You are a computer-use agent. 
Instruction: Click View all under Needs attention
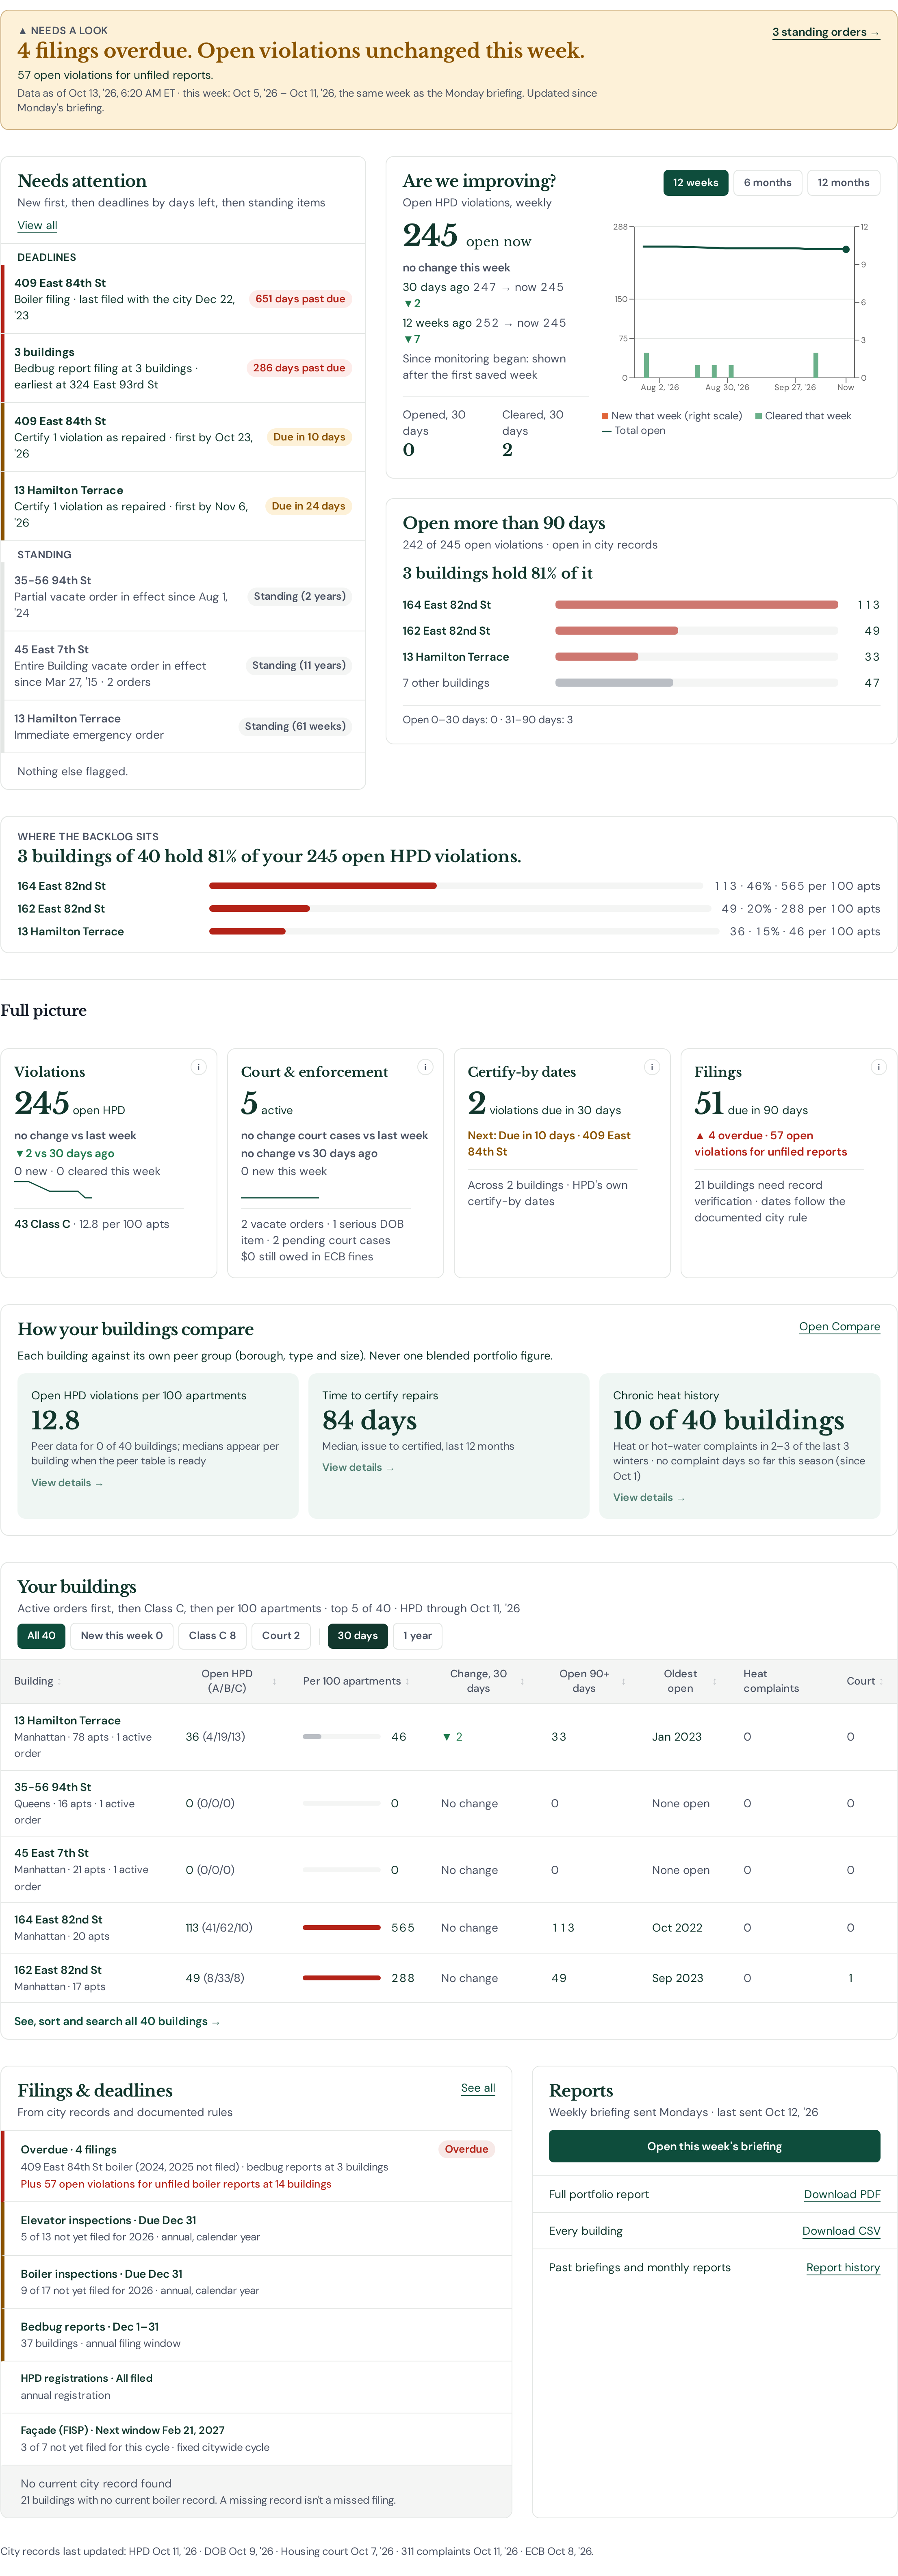[37, 225]
